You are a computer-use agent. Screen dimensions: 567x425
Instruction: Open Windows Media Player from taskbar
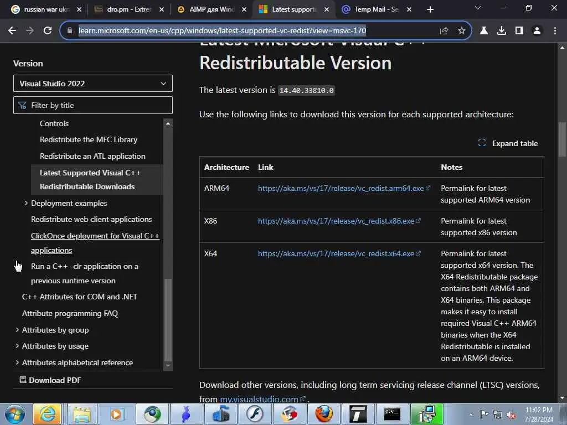pyautogui.click(x=116, y=414)
